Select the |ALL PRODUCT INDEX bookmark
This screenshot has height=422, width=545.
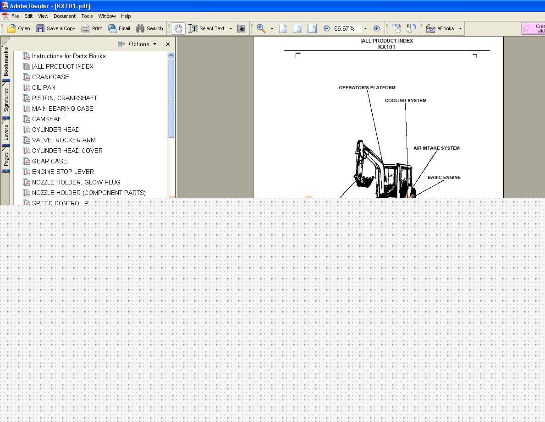coord(62,66)
